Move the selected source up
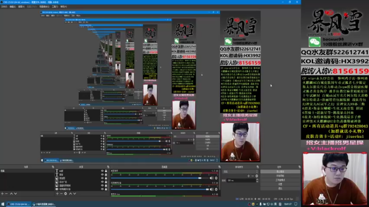 [x=70, y=194]
